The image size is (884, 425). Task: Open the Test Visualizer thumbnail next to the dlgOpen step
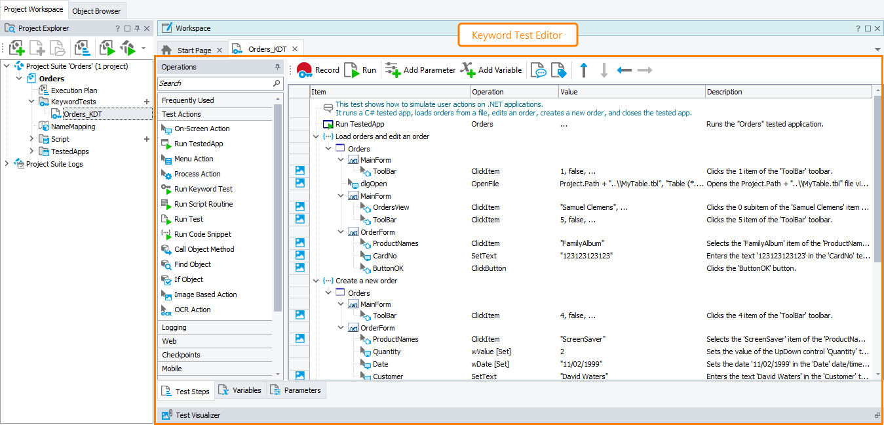(x=299, y=182)
